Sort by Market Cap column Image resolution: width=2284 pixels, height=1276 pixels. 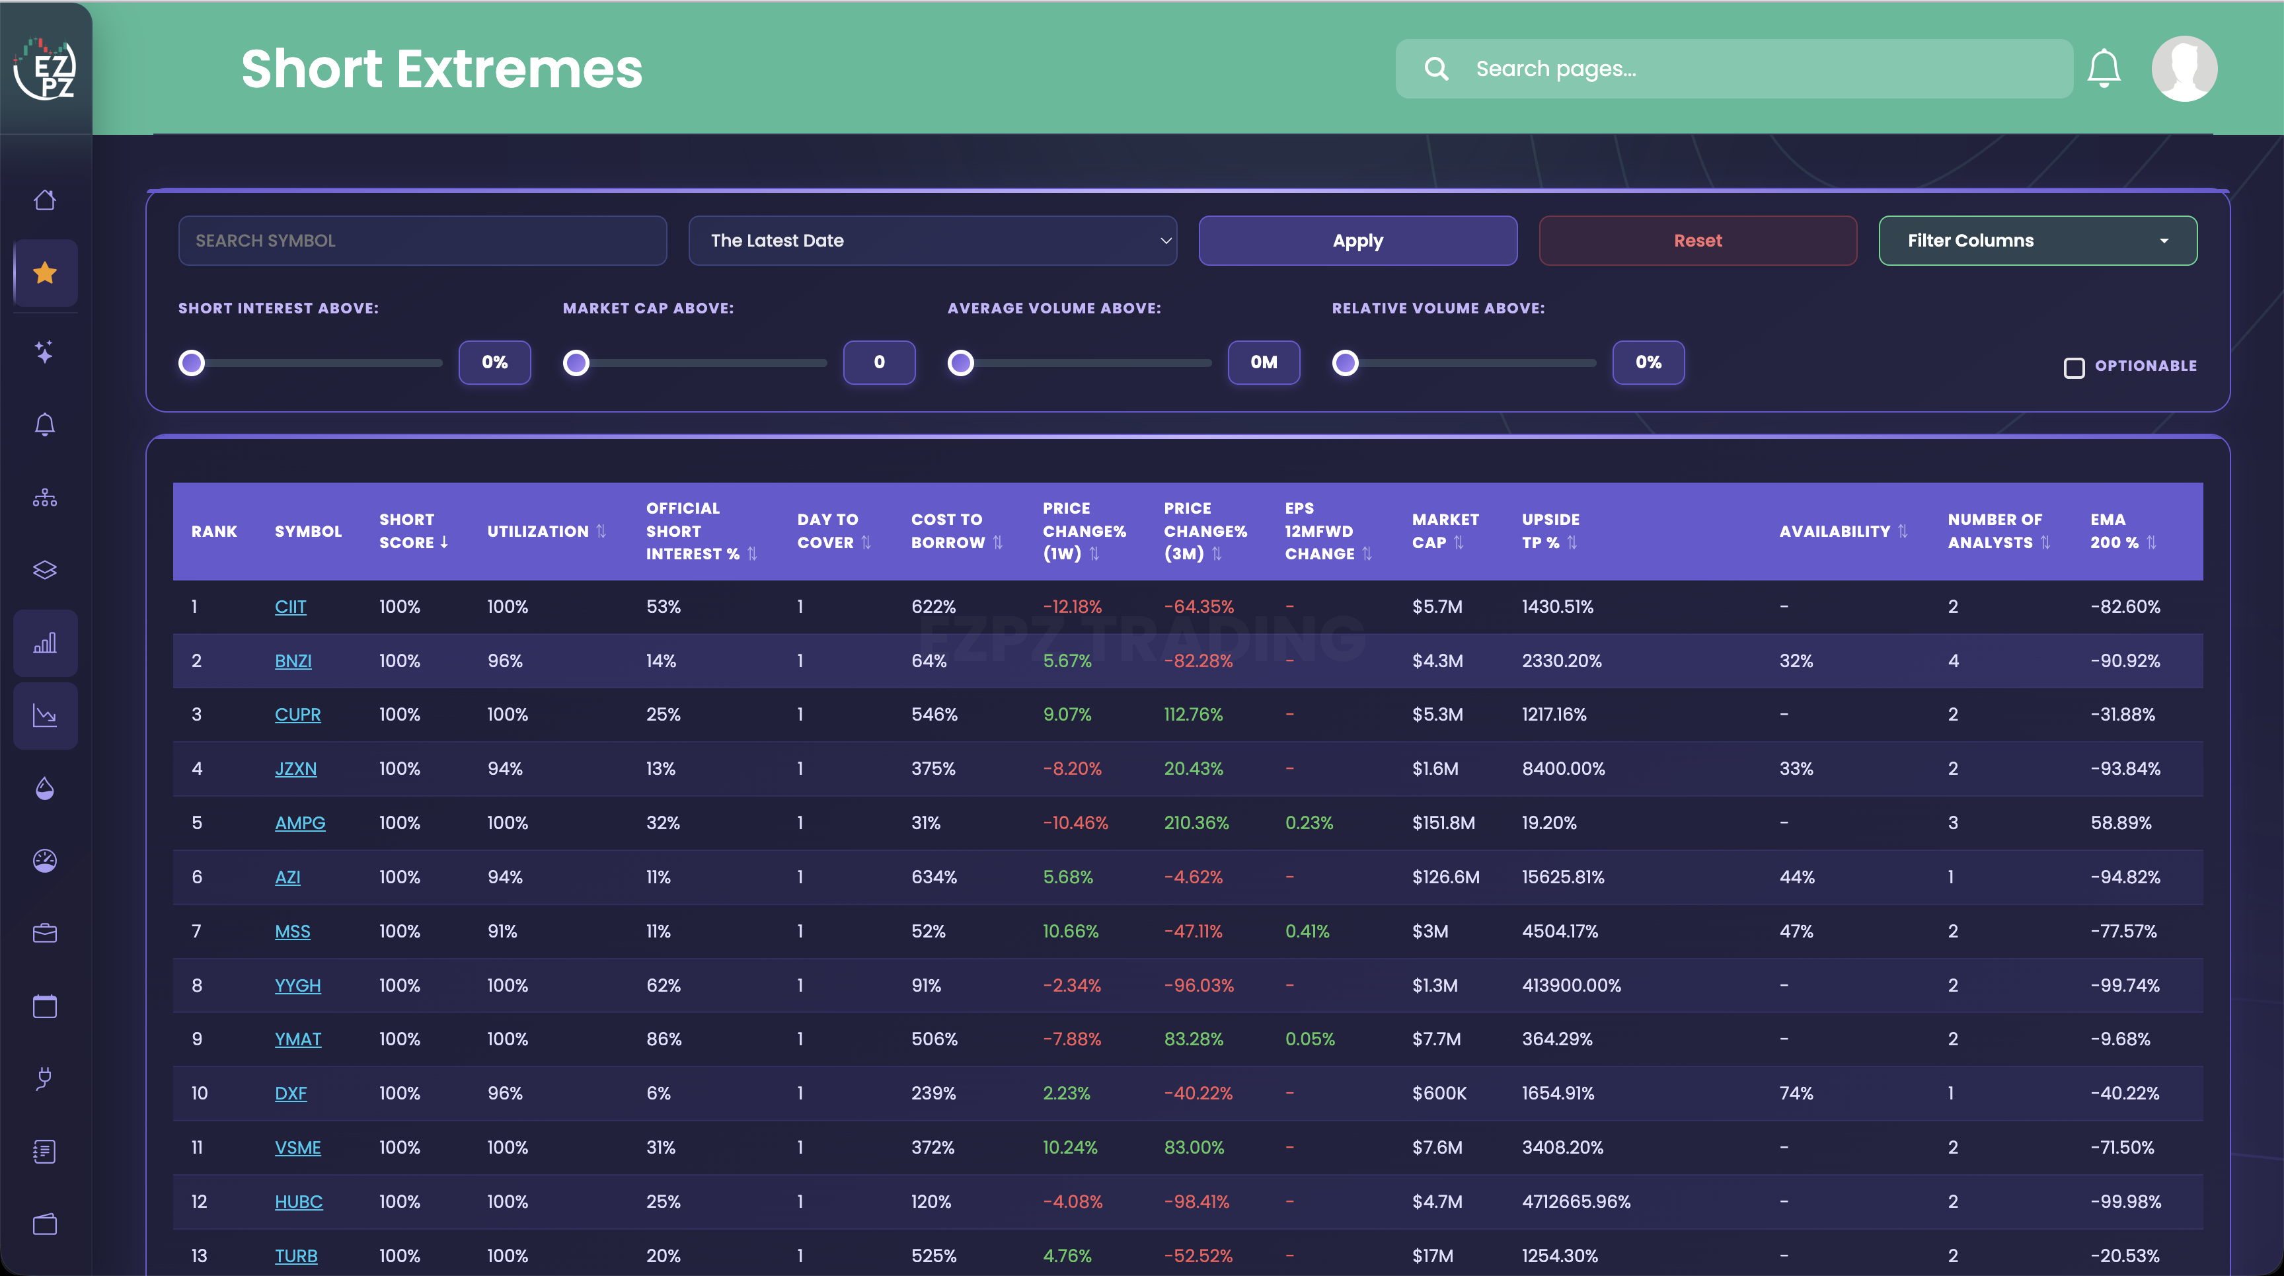(1459, 543)
